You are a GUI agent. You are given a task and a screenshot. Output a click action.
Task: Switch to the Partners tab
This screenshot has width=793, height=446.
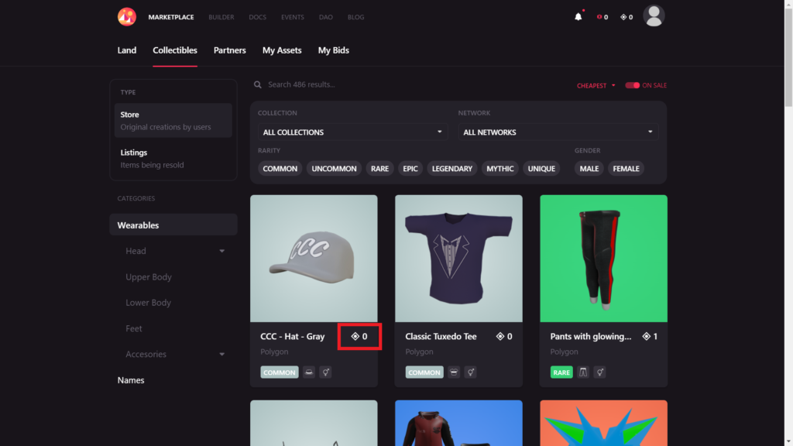tap(229, 50)
